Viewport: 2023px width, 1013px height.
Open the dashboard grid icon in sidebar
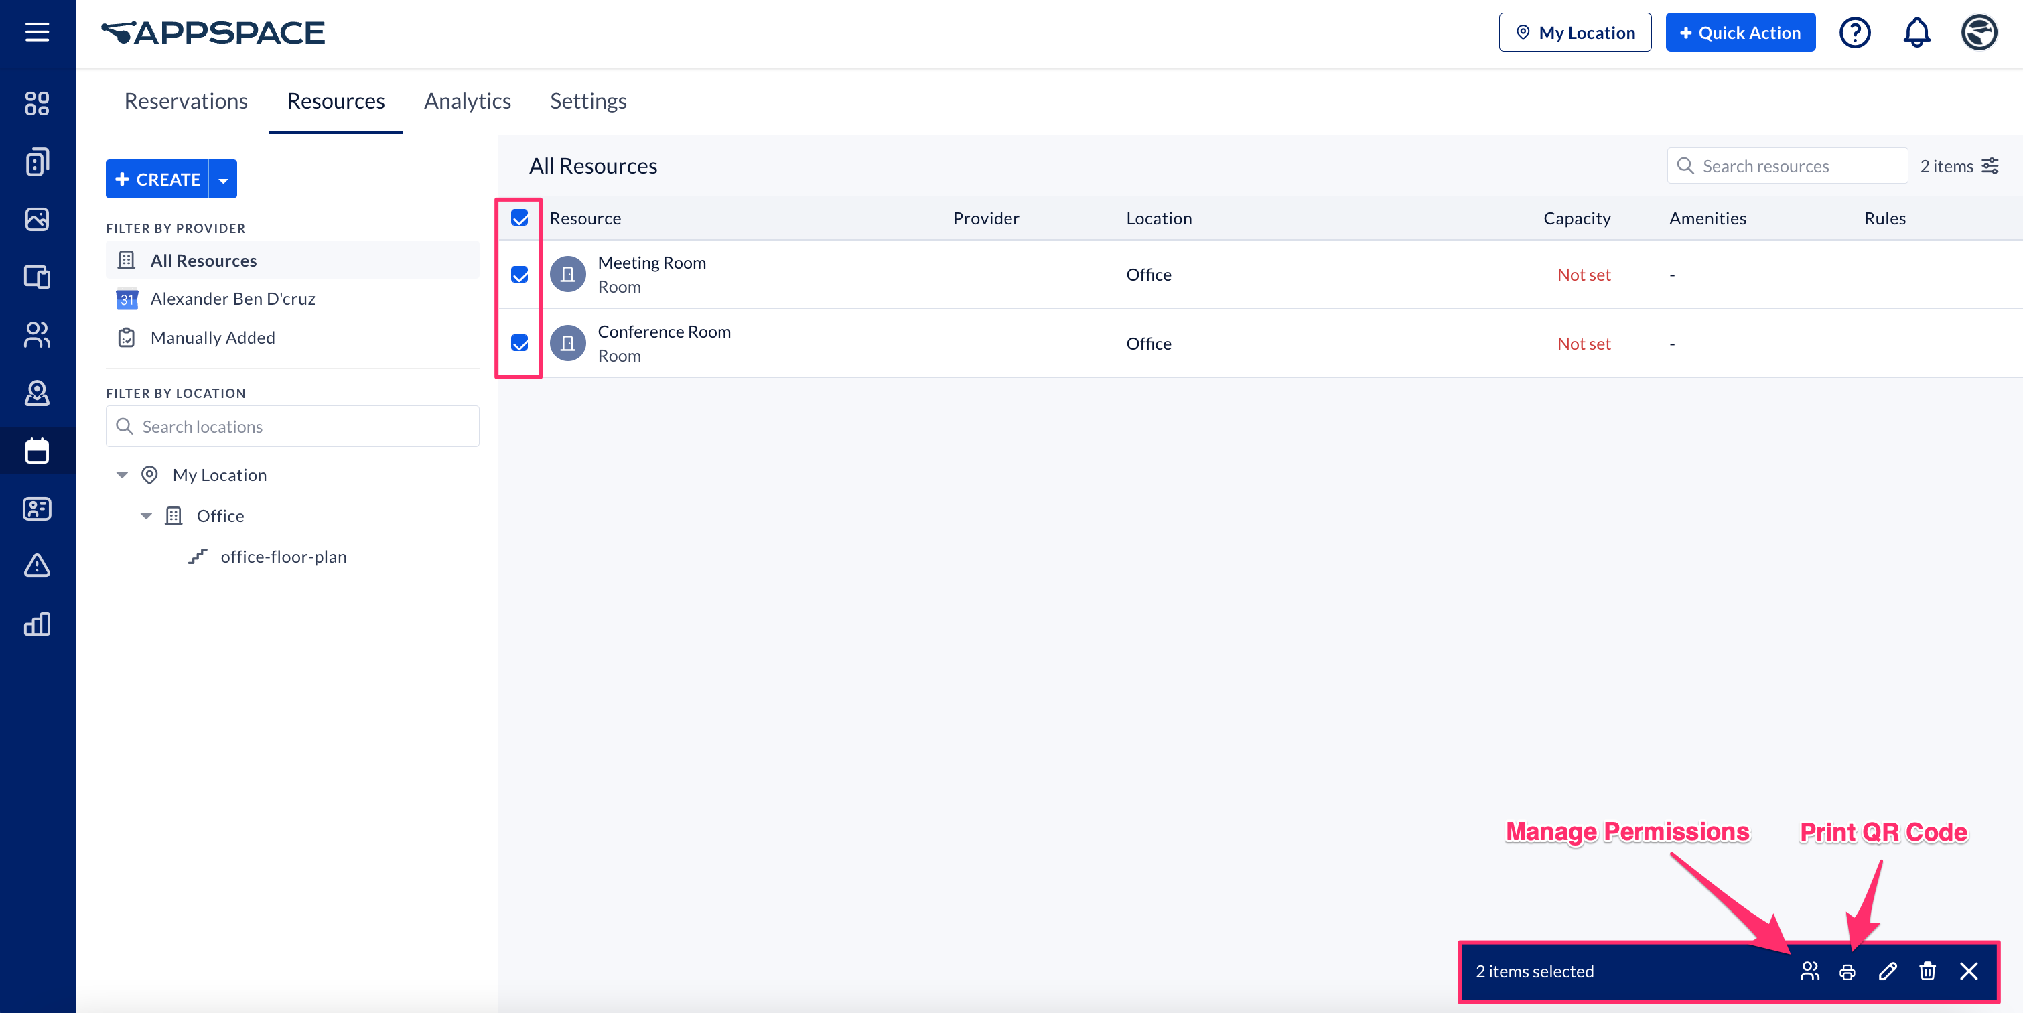(37, 104)
